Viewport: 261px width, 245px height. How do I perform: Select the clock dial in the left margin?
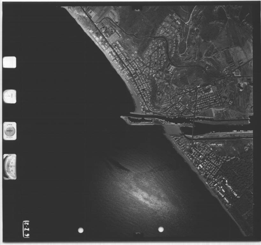click(10, 96)
